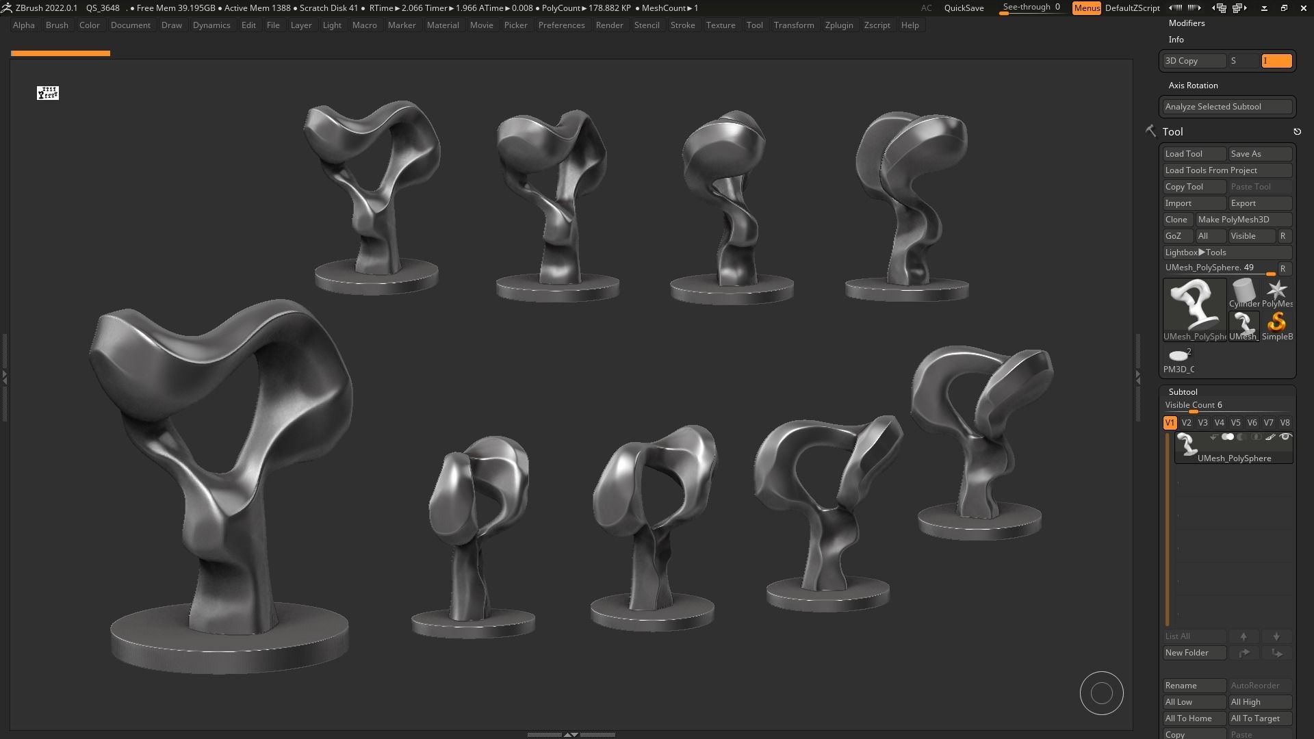This screenshot has height=739, width=1314.
Task: Select visibility set V5
Action: 1235,423
